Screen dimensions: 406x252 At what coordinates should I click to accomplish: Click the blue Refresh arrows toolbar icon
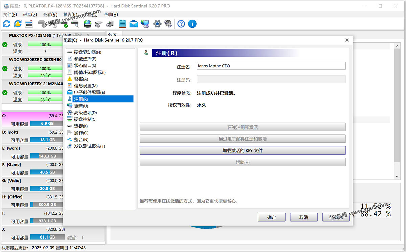point(7,24)
